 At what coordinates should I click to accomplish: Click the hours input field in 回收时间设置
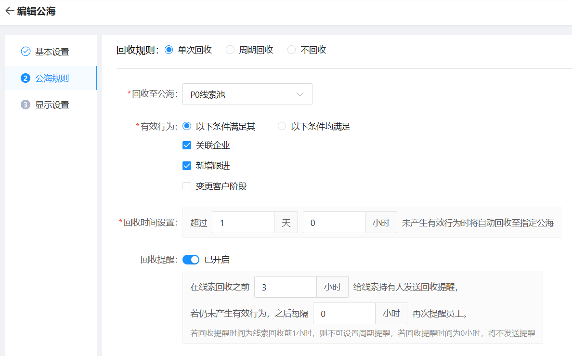[334, 223]
